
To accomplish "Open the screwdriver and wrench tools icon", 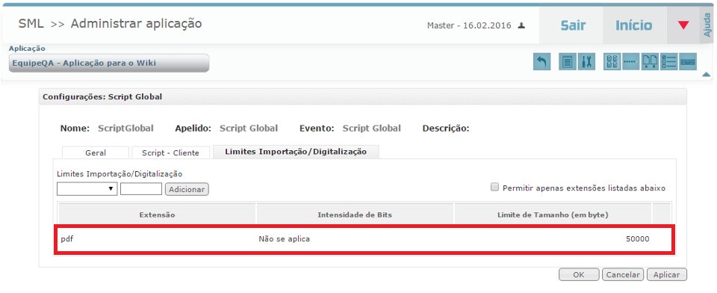I will [586, 62].
